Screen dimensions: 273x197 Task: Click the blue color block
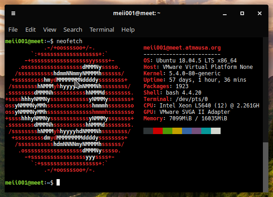click(187, 131)
